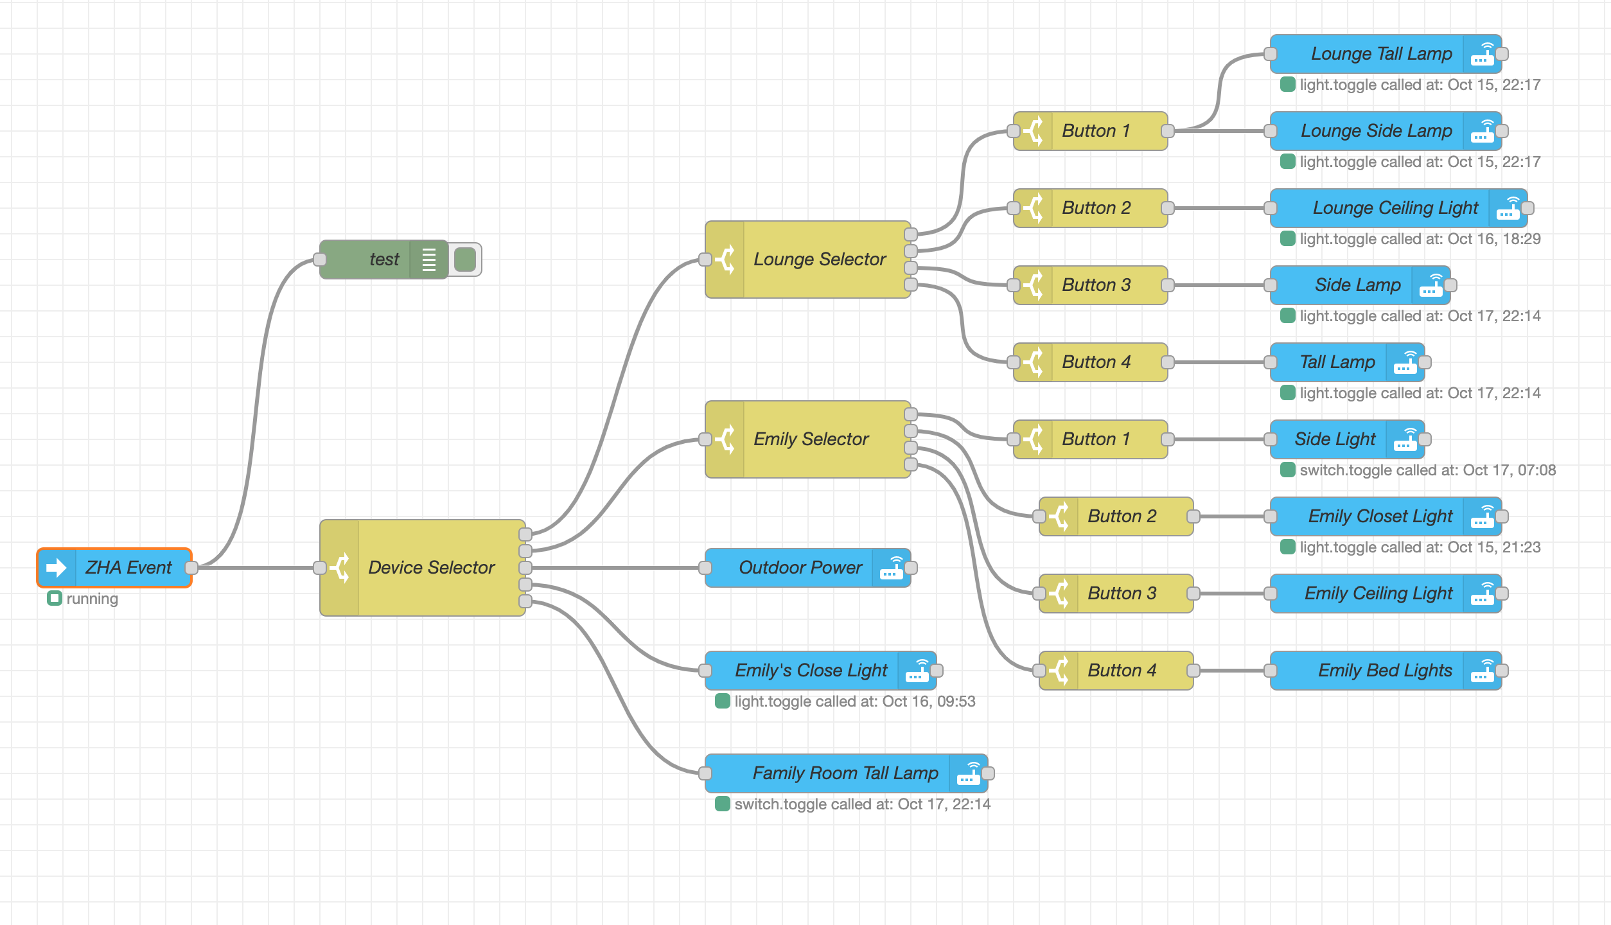Toggle the test debug node button
Viewport: 1611px width, 925px height.
point(465,260)
